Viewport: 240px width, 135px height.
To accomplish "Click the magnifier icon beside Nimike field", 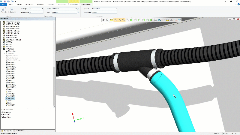I will pyautogui.click(x=78, y=9).
